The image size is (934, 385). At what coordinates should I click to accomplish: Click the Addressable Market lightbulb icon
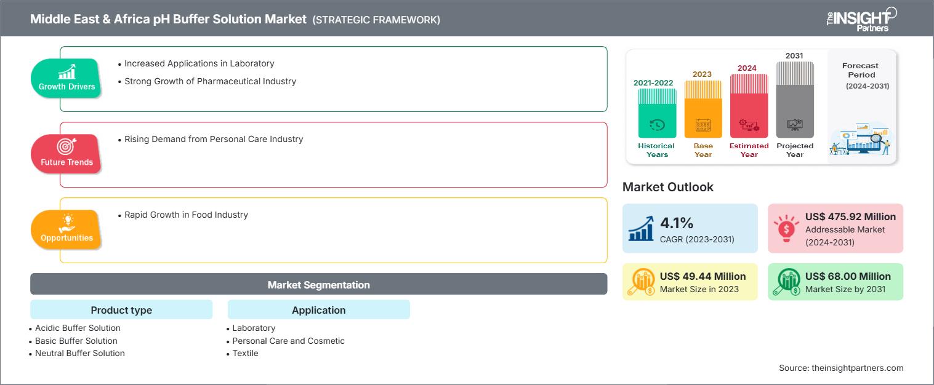point(786,228)
